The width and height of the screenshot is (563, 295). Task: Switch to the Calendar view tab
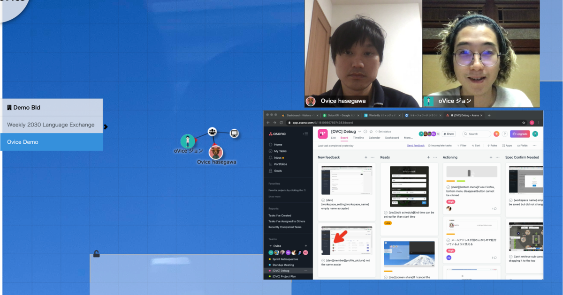point(374,138)
